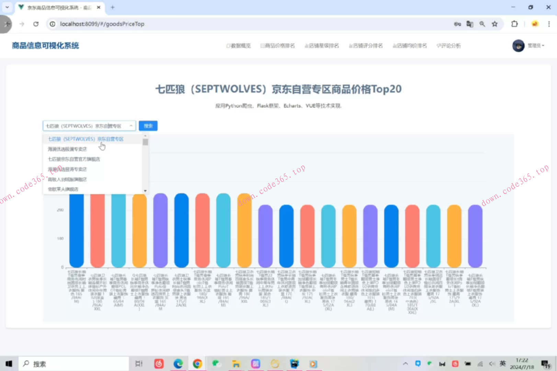Select 七匹狼京东自营官方旗舰店 from the list
Viewport: 557px width, 371px height.
coord(74,159)
